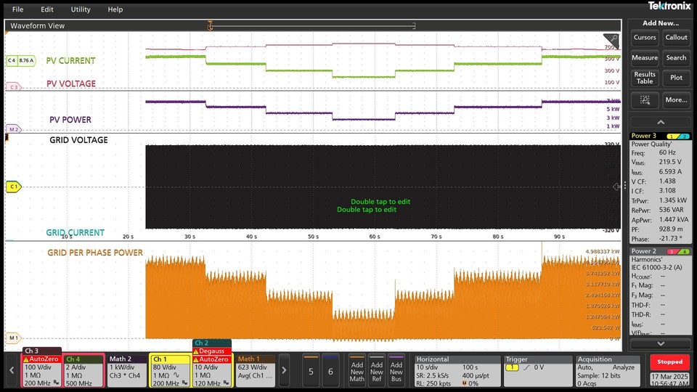The width and height of the screenshot is (697, 392).
Task: Open the File menu
Action: click(18, 9)
